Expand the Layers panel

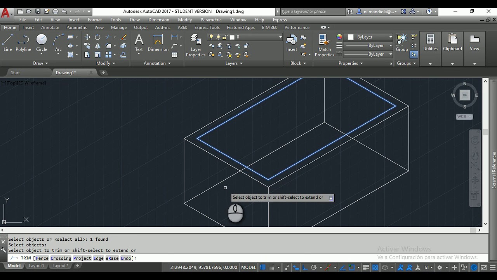pyautogui.click(x=234, y=63)
